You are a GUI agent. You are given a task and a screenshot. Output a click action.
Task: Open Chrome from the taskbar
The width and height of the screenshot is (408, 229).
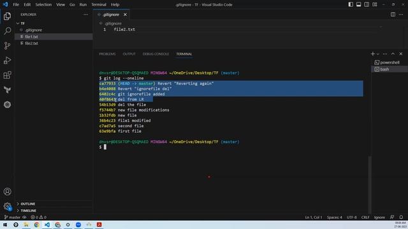tap(37, 225)
